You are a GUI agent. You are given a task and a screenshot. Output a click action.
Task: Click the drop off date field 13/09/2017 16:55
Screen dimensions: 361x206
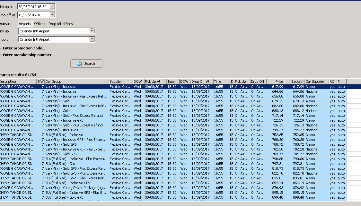click(34, 15)
